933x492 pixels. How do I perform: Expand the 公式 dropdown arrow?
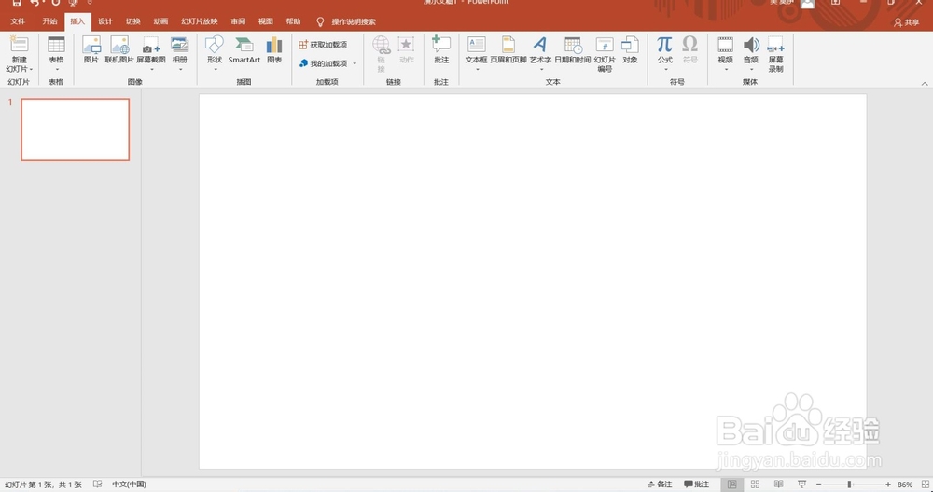click(665, 70)
